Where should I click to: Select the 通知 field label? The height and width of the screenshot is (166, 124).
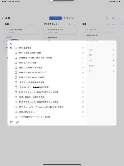[90, 55]
